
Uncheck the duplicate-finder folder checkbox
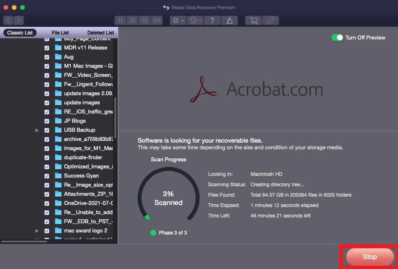coord(47,158)
